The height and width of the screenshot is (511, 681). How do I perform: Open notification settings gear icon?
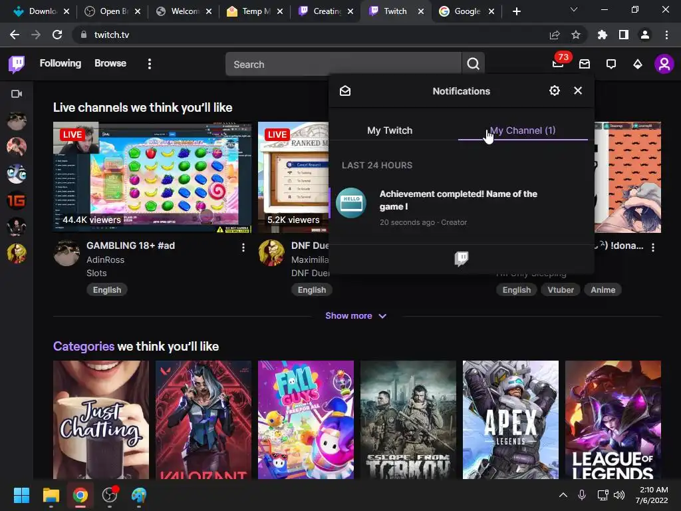point(555,90)
